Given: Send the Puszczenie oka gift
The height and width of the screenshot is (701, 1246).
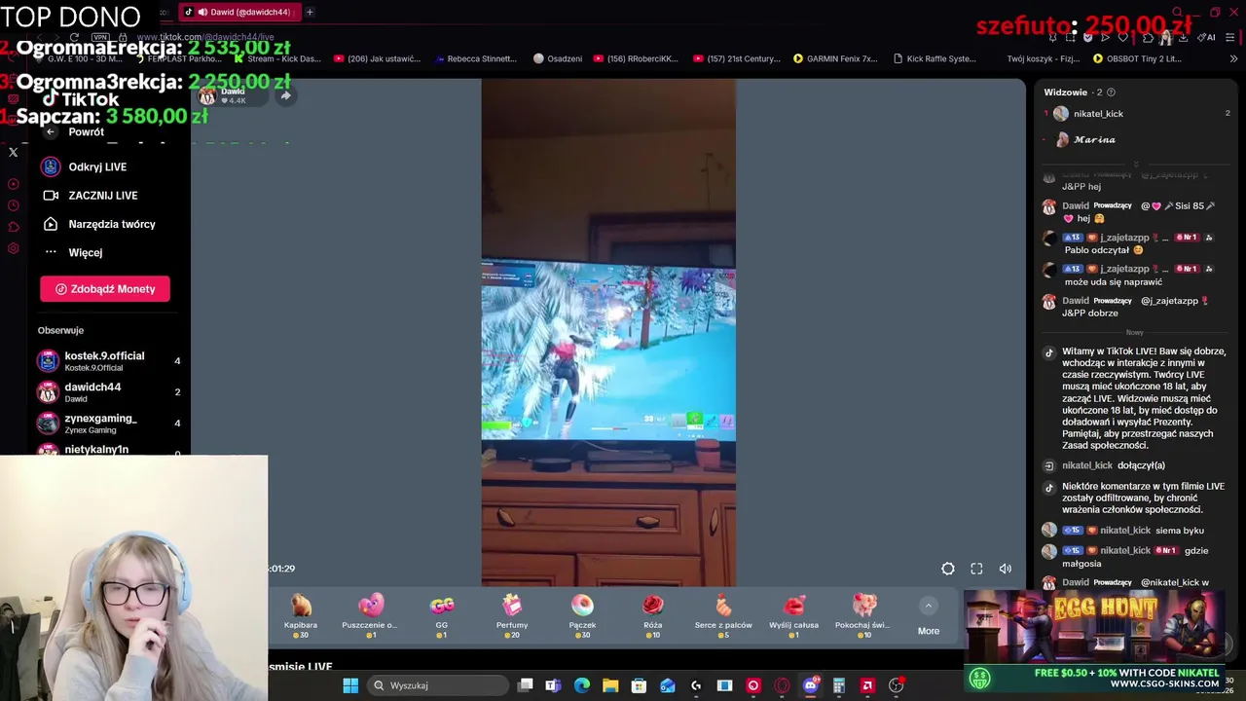Looking at the screenshot, I should [x=370, y=616].
